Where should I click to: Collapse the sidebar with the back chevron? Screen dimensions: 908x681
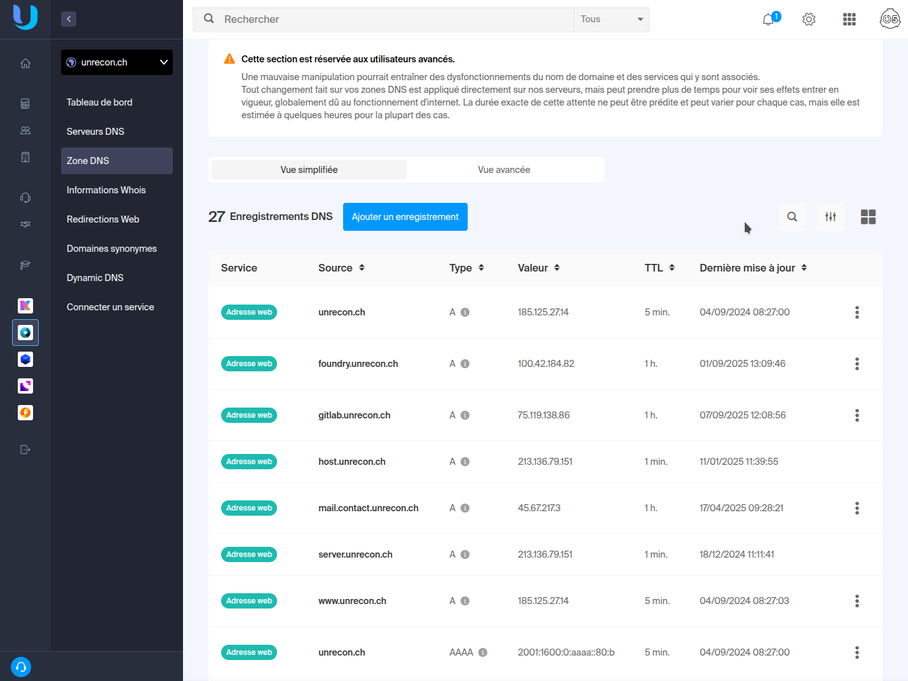69,19
